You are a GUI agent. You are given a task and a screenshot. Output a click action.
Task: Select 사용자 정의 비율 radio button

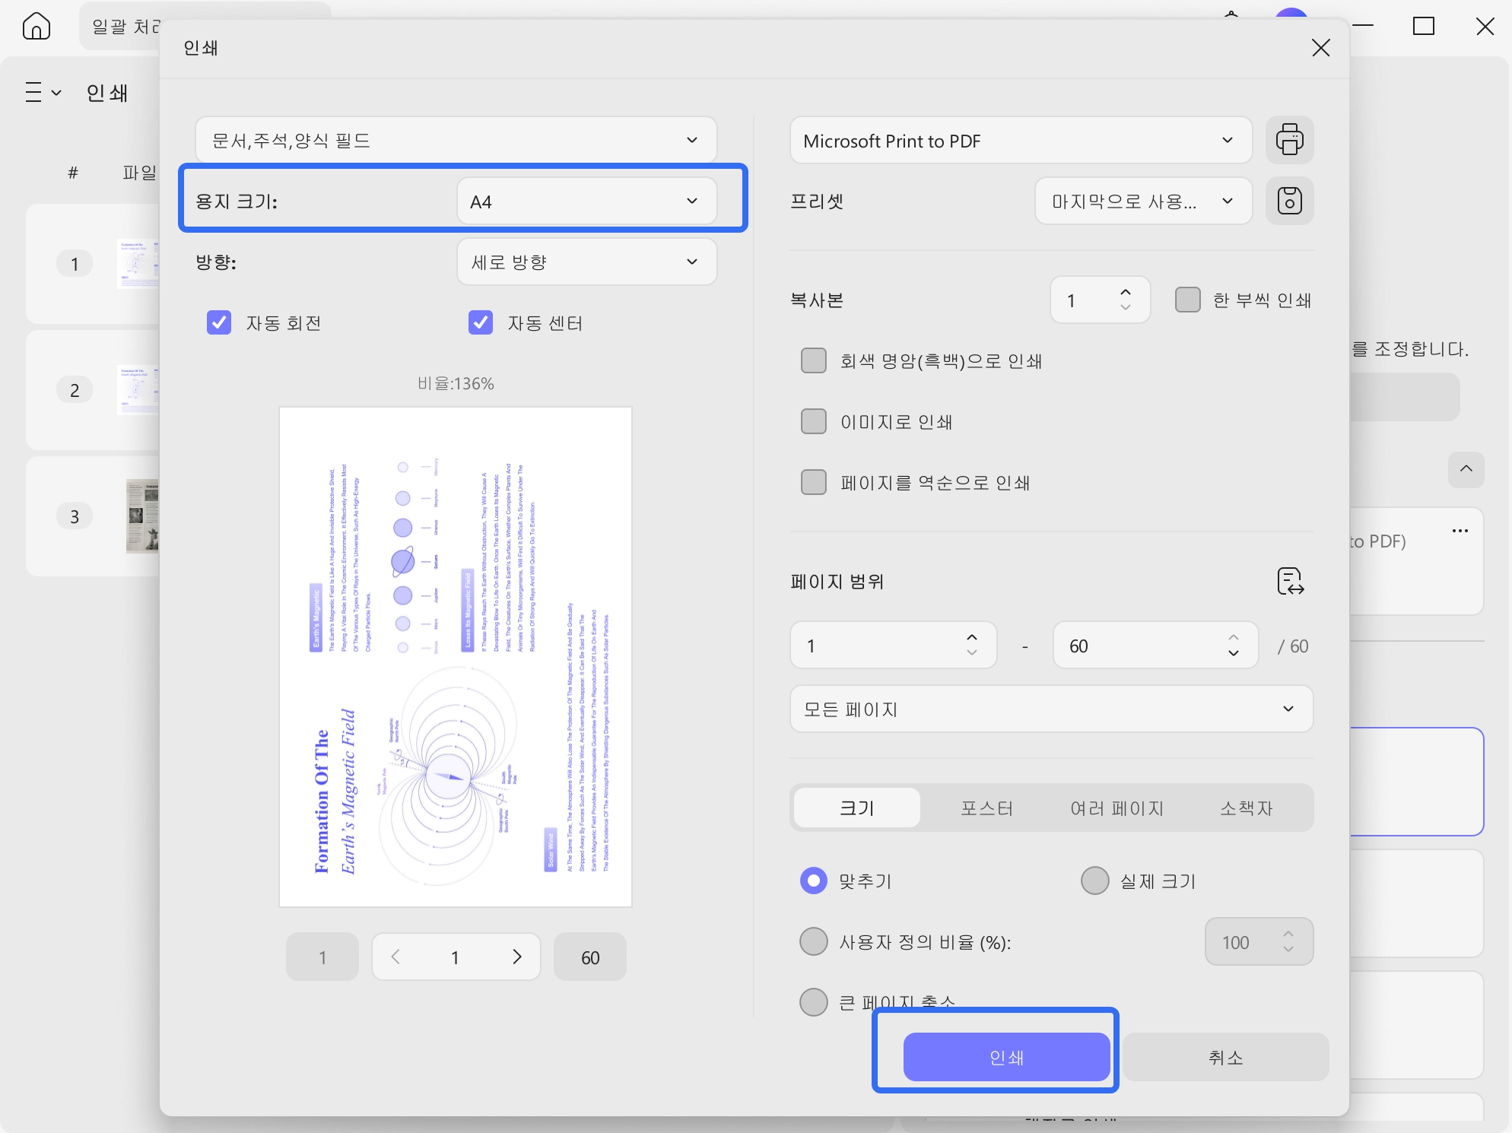pos(814,941)
